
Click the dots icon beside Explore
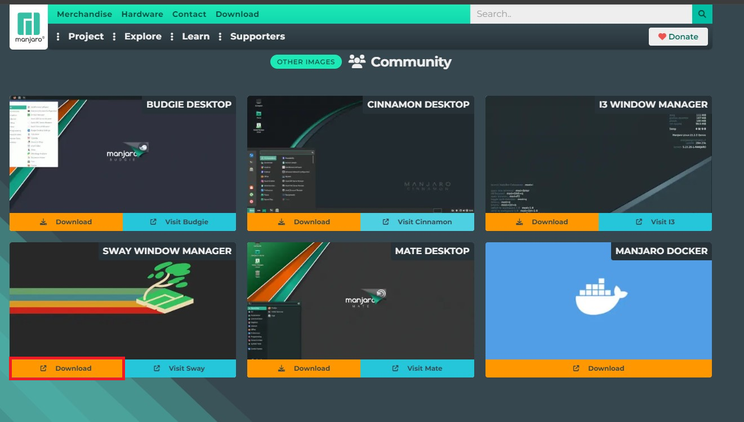tap(114, 37)
